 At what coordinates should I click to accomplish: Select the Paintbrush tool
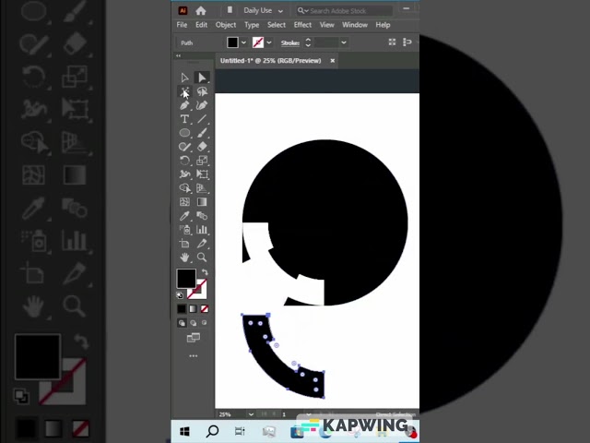coord(202,133)
